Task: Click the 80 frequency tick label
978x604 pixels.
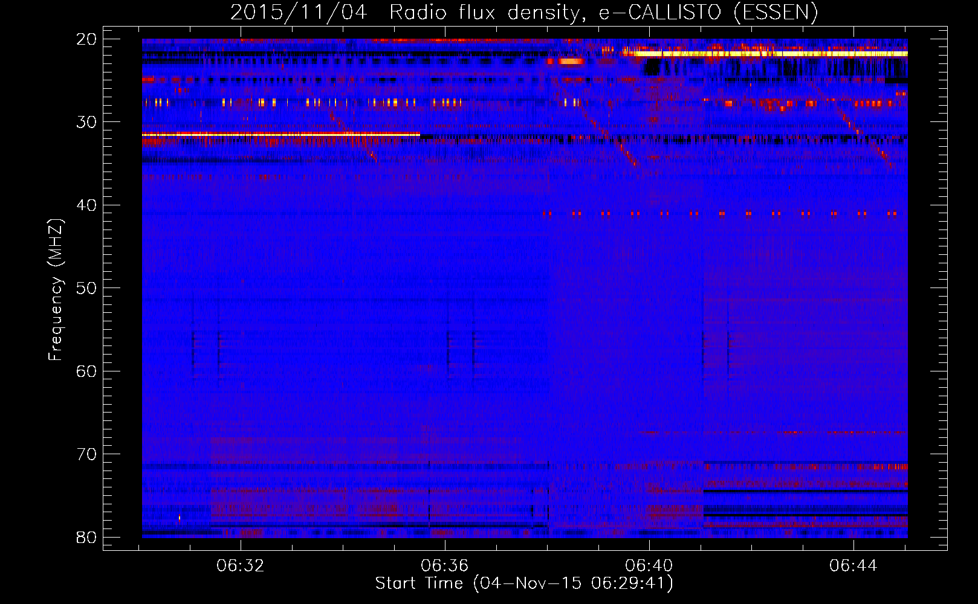Action: [x=86, y=537]
